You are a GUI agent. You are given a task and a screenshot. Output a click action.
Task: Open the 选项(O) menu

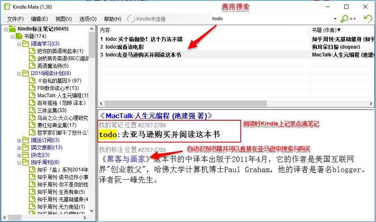88,19
